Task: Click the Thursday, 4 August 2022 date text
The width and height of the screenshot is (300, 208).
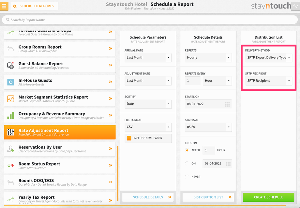Action: [159, 8]
